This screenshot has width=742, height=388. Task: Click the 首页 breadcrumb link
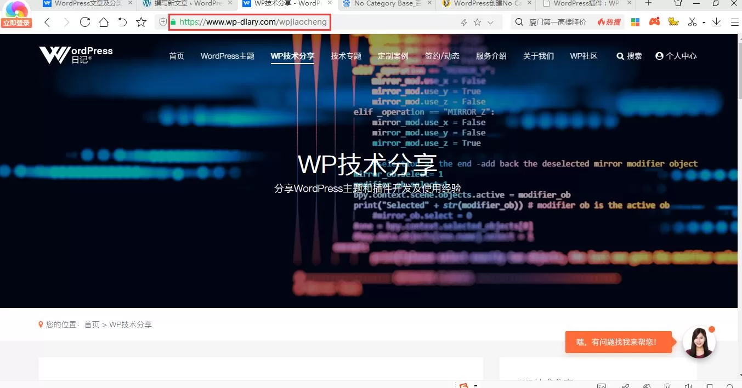click(x=92, y=324)
